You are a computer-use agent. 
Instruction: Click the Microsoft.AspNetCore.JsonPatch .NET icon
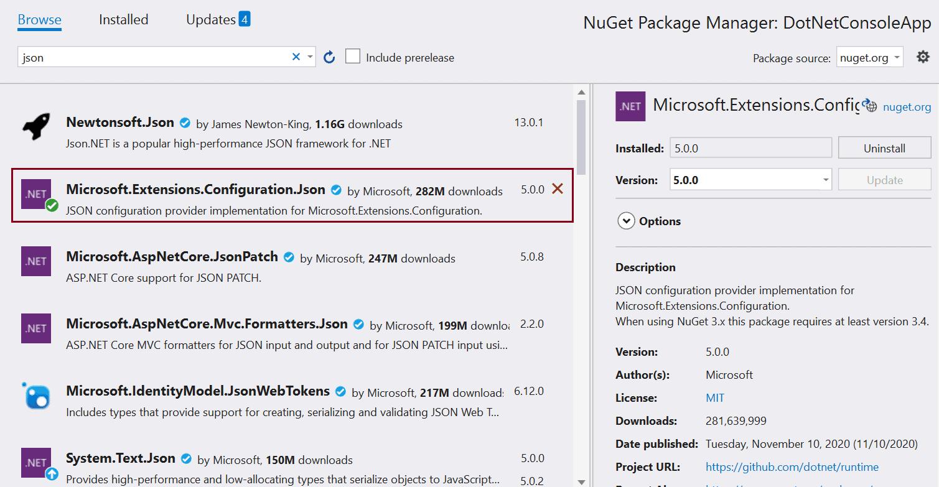pyautogui.click(x=35, y=261)
